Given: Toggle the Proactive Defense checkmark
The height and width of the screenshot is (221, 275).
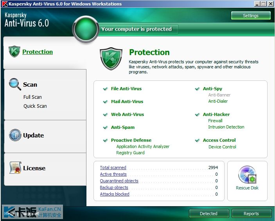Looking at the screenshot, I should pyautogui.click(x=105, y=140).
